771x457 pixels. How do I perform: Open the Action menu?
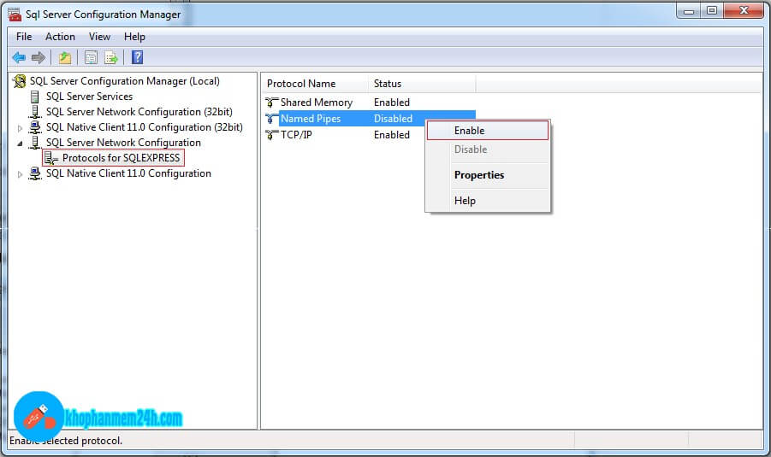[60, 37]
